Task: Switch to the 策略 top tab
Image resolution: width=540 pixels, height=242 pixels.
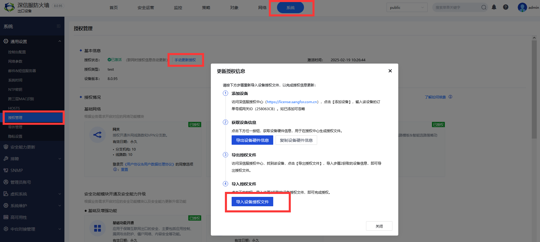Action: [206, 8]
